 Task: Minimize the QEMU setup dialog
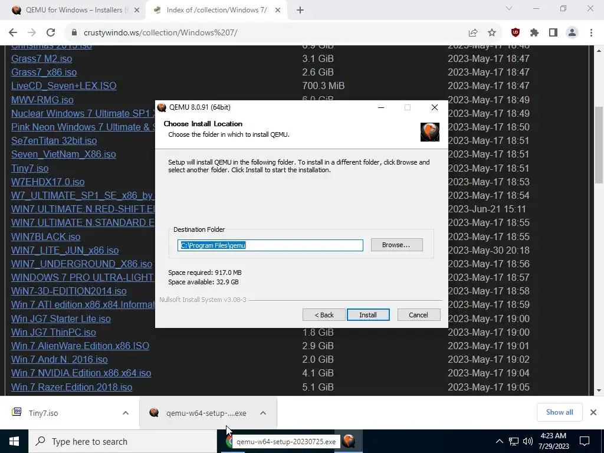click(381, 107)
